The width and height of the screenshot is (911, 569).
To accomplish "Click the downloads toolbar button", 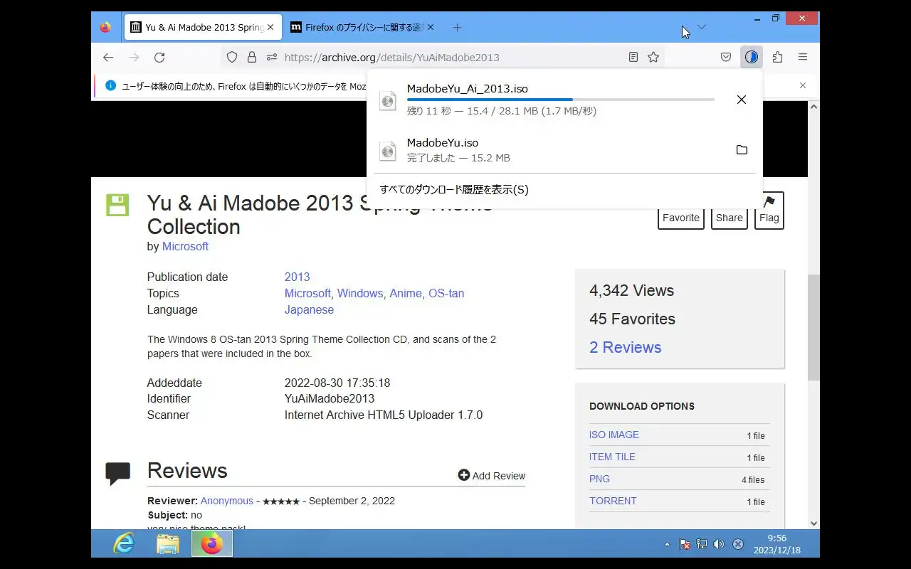I will [x=752, y=57].
